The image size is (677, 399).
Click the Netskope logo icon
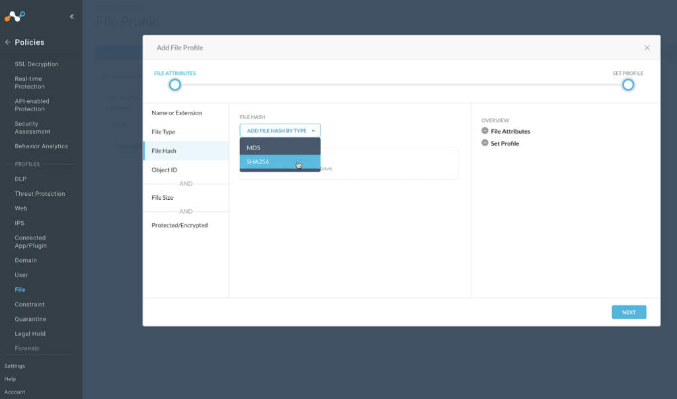pyautogui.click(x=15, y=17)
